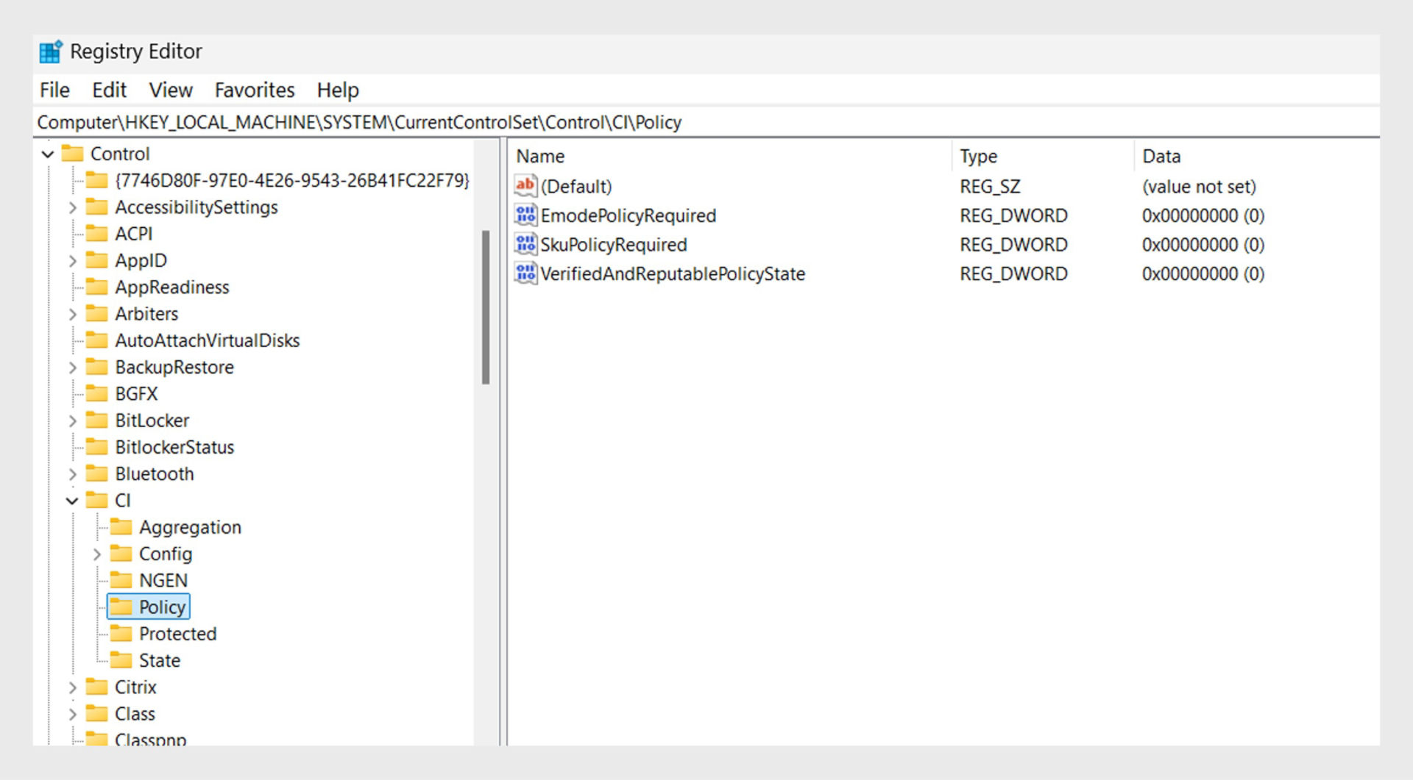
Task: Click the Control folder icon
Action: [73, 154]
